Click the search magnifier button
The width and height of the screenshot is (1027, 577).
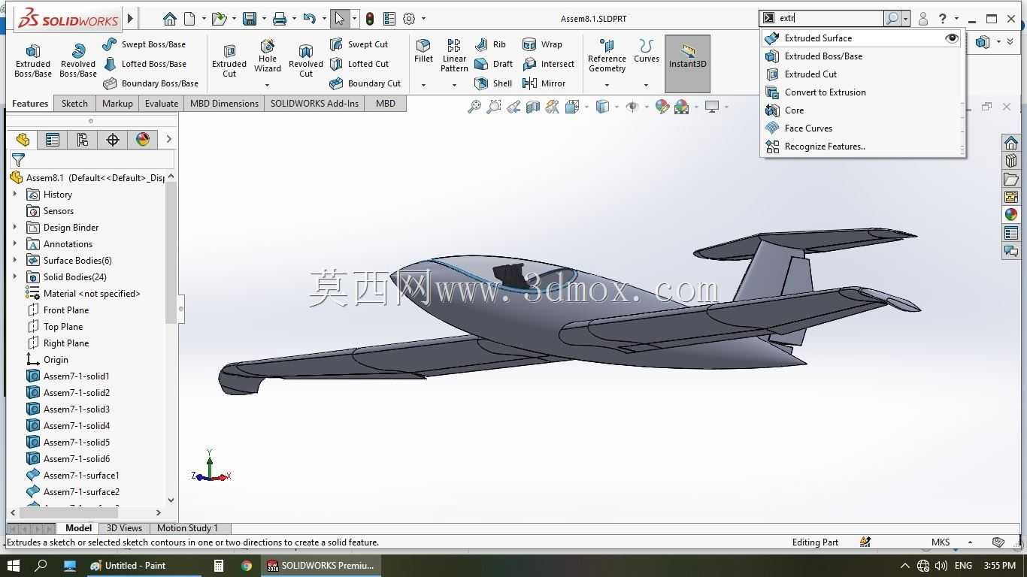pos(892,19)
